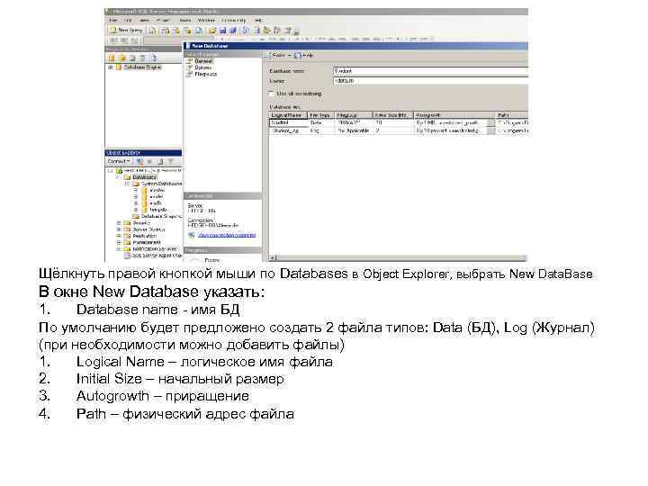Open autogrowth settings button for Student row

tap(490, 122)
